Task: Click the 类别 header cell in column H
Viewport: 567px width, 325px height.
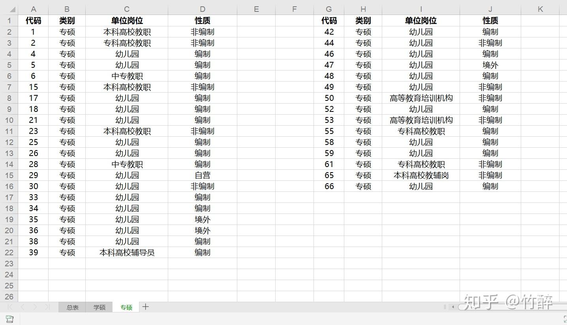Action: coord(363,21)
